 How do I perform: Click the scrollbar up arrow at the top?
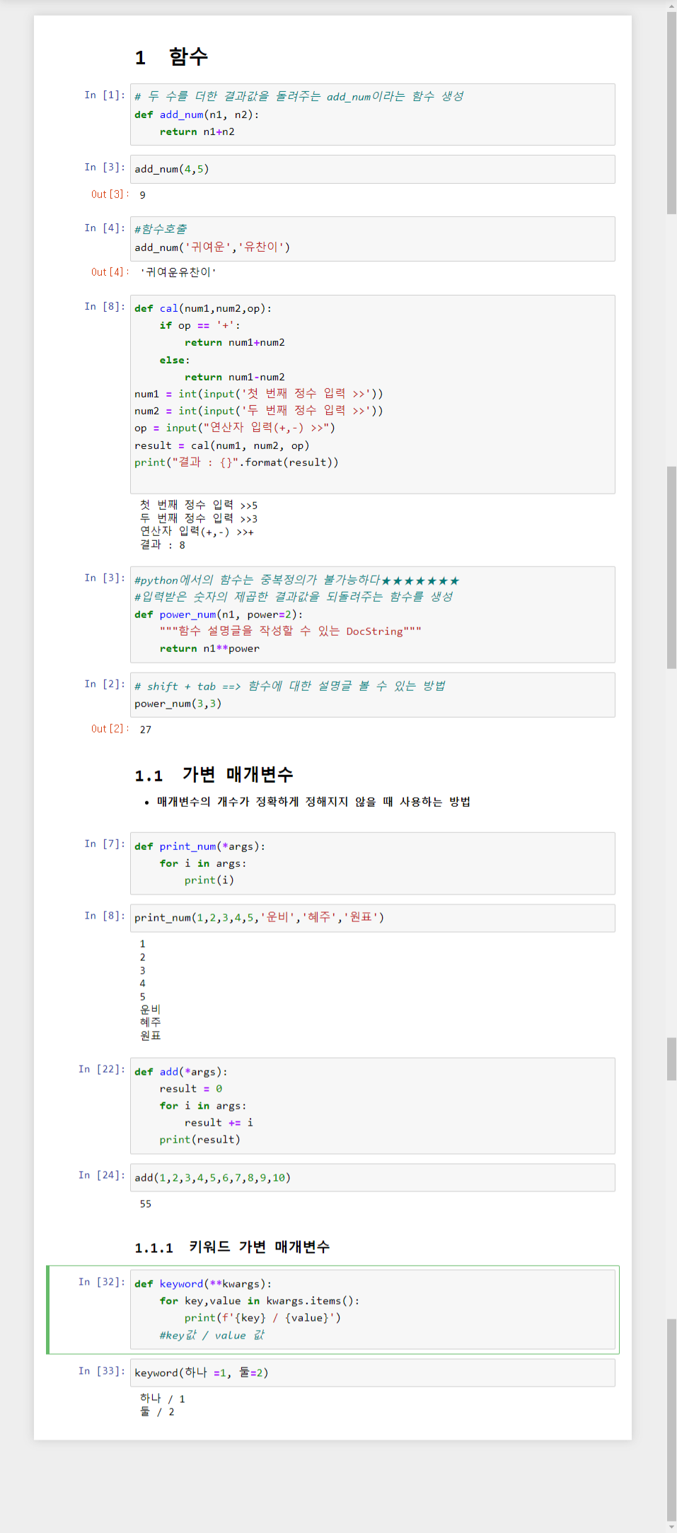click(671, 6)
